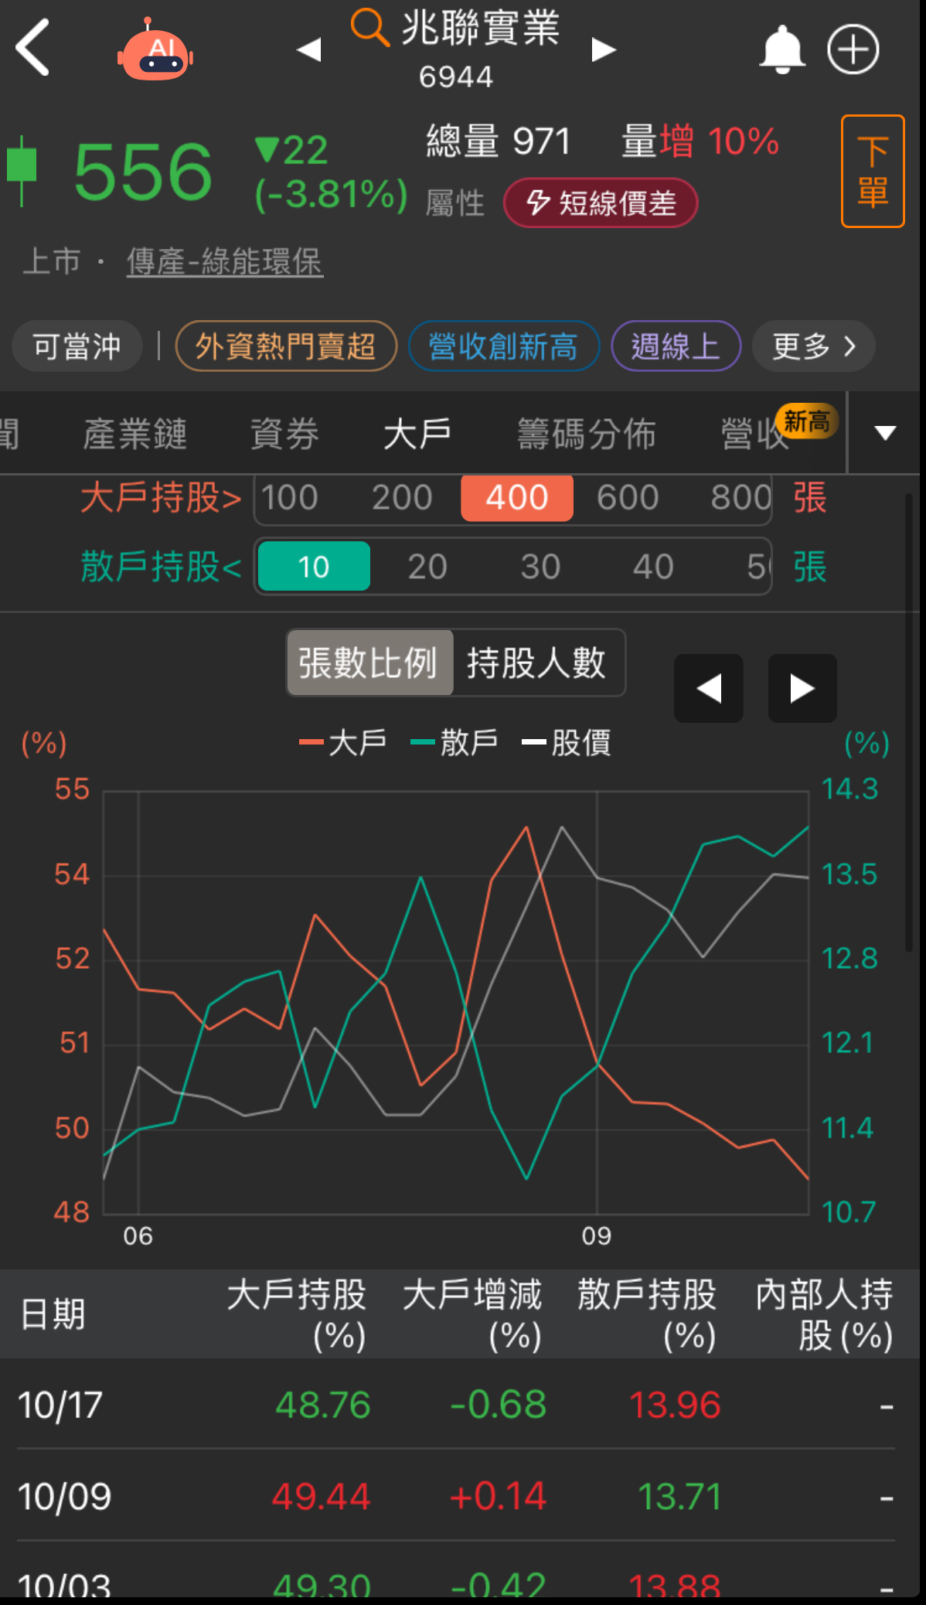Open the 籌碼分佈 tab

click(586, 434)
